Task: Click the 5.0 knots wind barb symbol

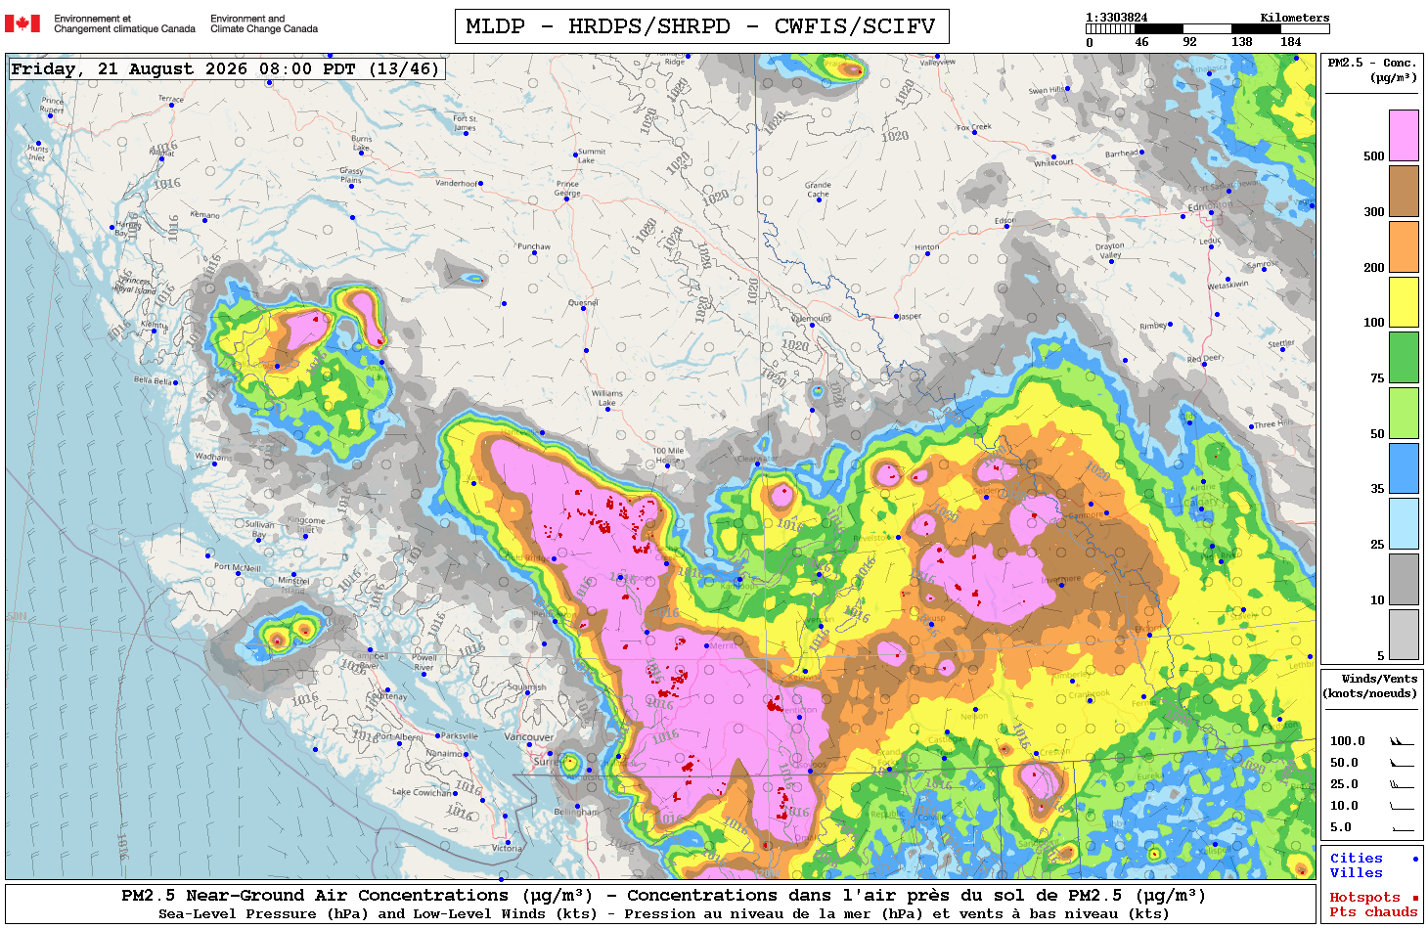Action: coord(1402,828)
